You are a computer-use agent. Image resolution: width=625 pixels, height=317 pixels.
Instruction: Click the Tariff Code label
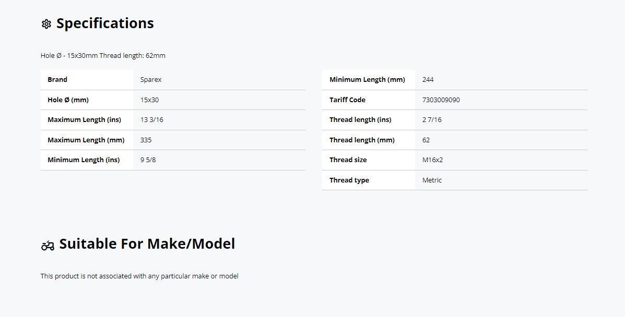pyautogui.click(x=347, y=100)
